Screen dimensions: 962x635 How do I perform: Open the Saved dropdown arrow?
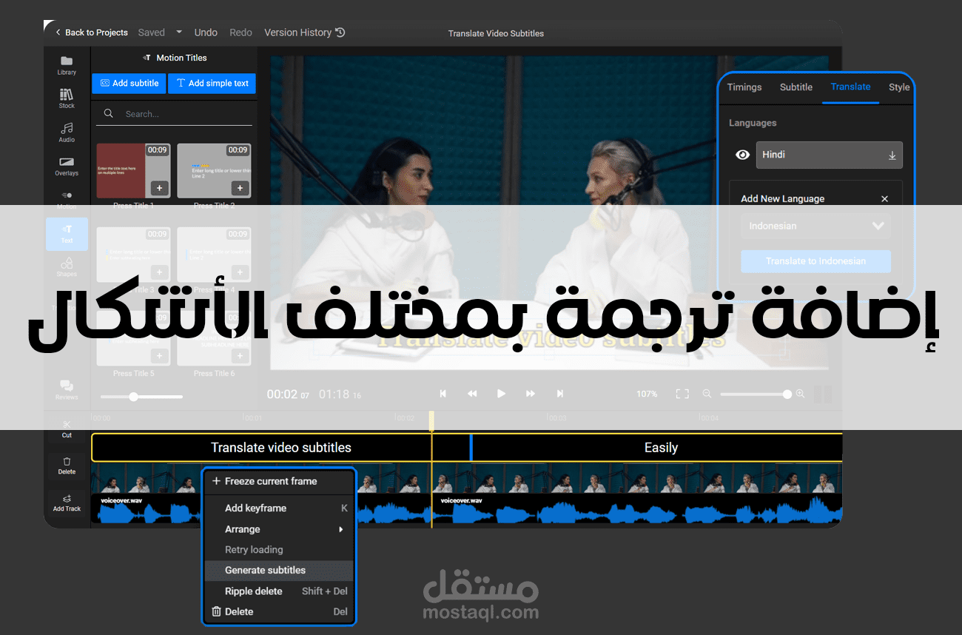(x=179, y=33)
